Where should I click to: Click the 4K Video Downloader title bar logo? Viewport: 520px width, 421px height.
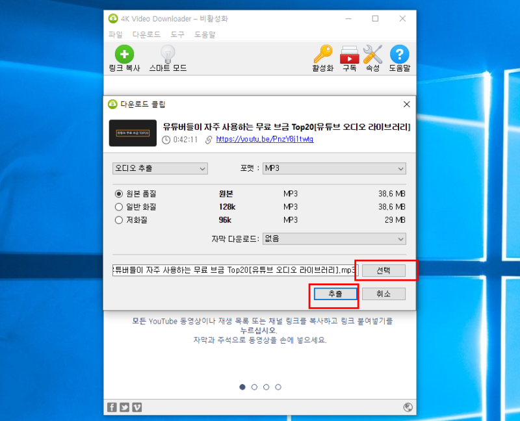coord(113,19)
